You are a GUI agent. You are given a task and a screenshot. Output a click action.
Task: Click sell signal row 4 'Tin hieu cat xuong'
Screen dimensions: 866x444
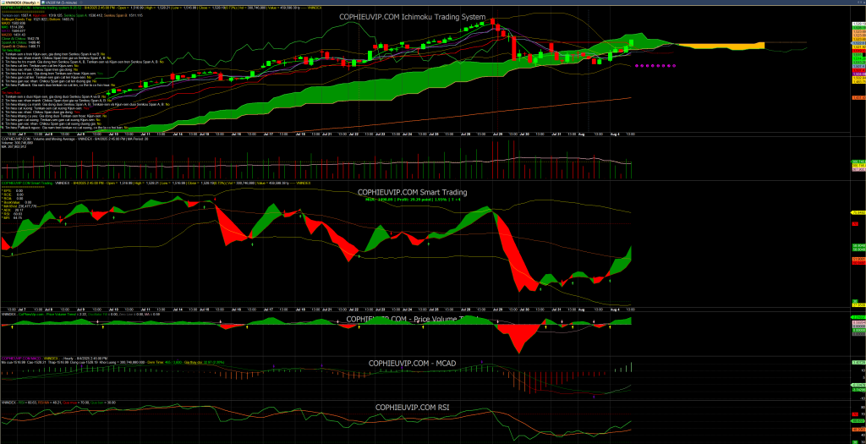pos(46,108)
